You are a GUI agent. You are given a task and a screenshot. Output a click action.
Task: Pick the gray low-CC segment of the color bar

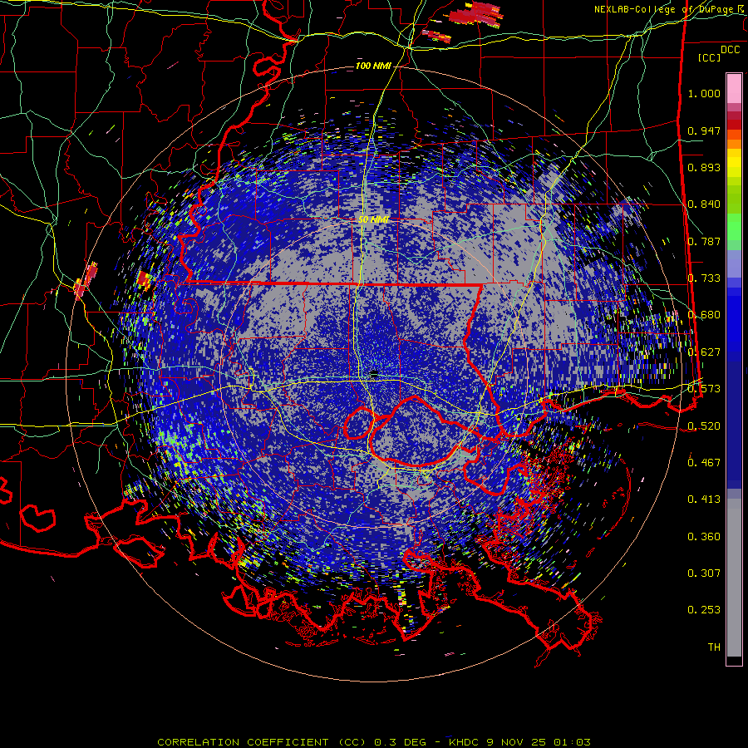point(734,578)
